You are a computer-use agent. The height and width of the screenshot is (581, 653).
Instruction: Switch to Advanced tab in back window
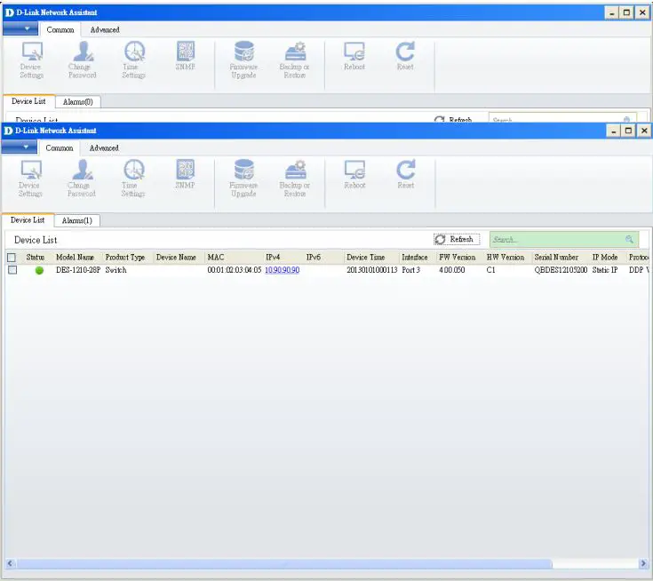(x=105, y=29)
